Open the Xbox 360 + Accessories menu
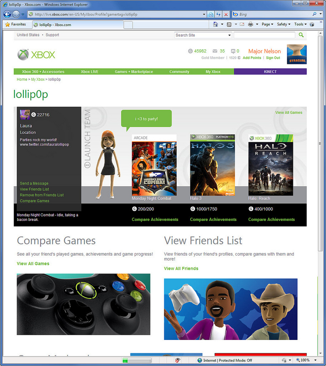This screenshot has height=366, width=326. (43, 72)
